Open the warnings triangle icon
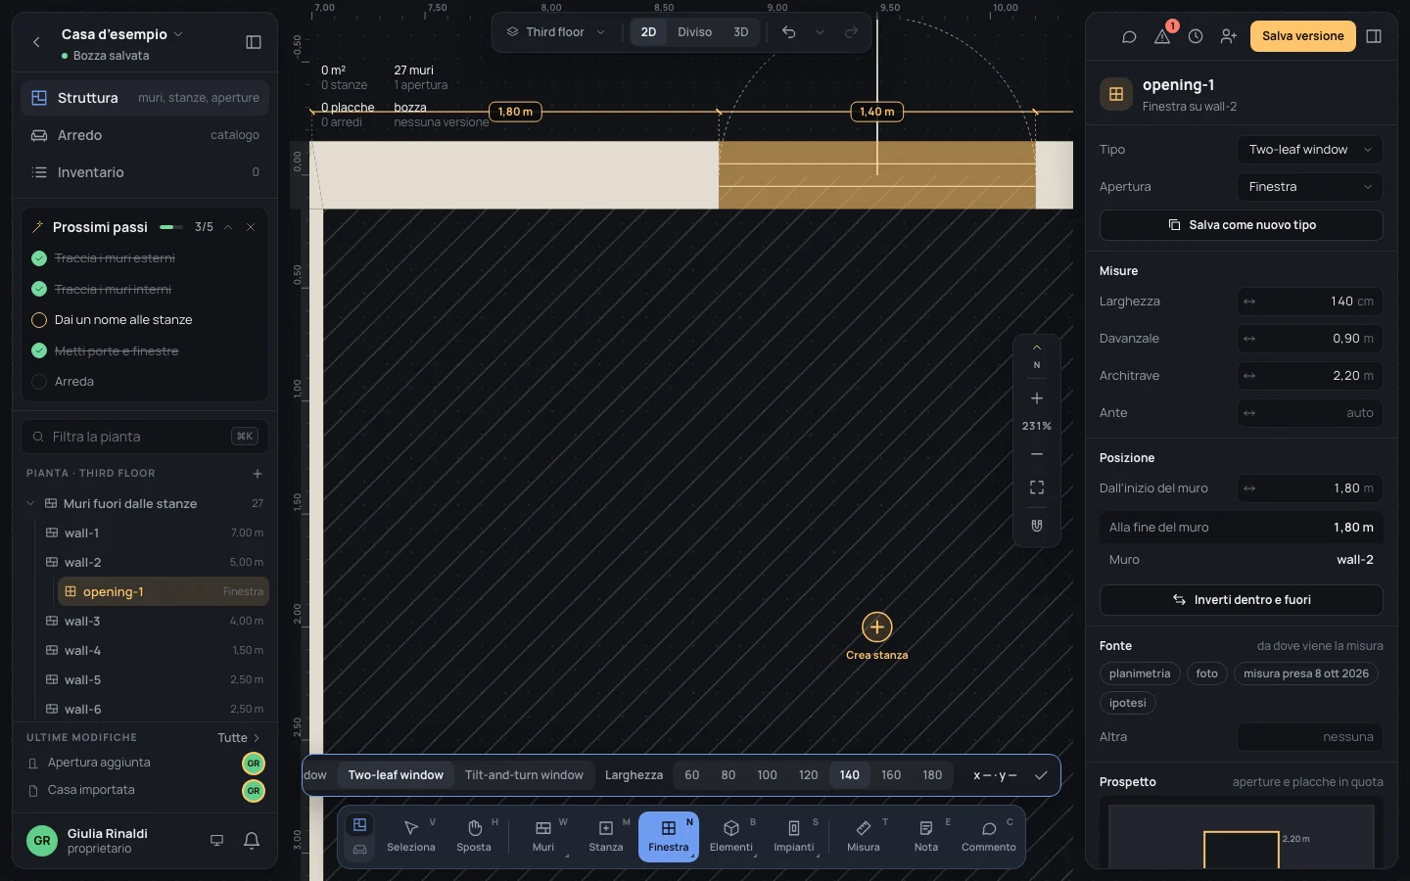This screenshot has height=881, width=1410. [x=1162, y=36]
